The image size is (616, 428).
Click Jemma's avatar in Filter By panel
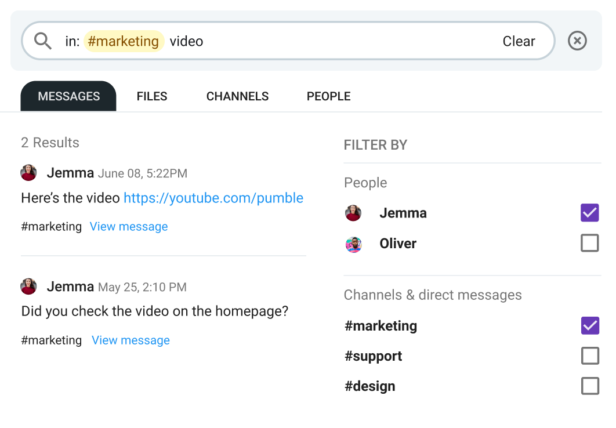(x=353, y=213)
